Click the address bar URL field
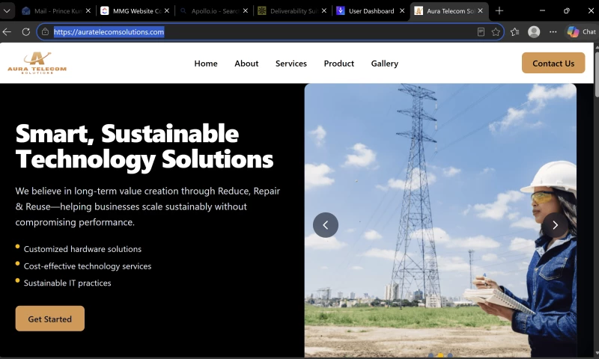Image resolution: width=599 pixels, height=359 pixels. click(x=270, y=31)
